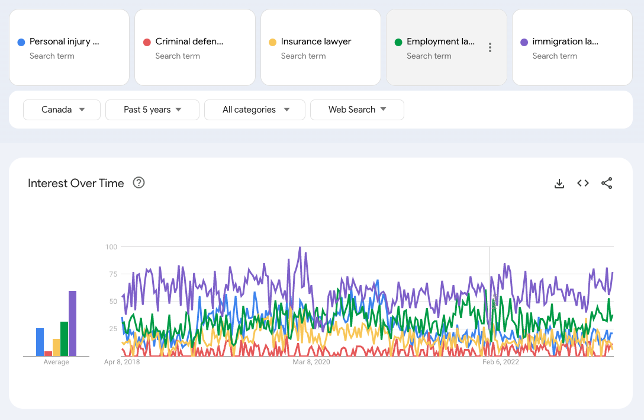The height and width of the screenshot is (420, 644).
Task: Edit the Criminal defense search term
Action: [195, 47]
